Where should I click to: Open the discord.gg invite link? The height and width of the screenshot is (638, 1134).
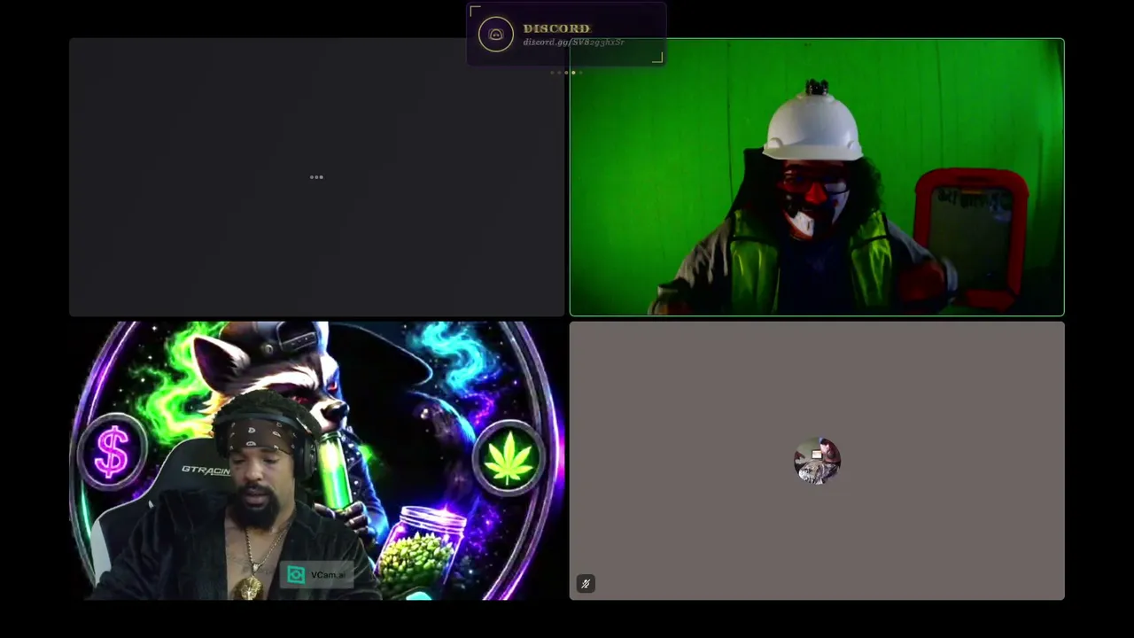click(x=573, y=43)
